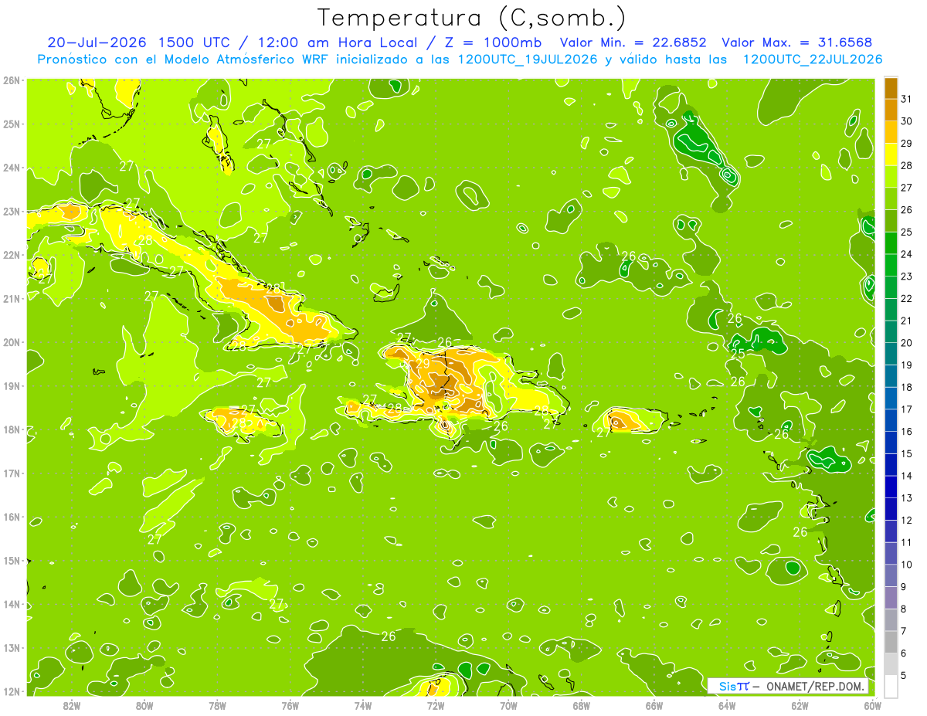Viewport: 927px width, 716px height.
Task: Click the "1200UTC_22JUL2026" valid-until time text
Action: click(812, 59)
